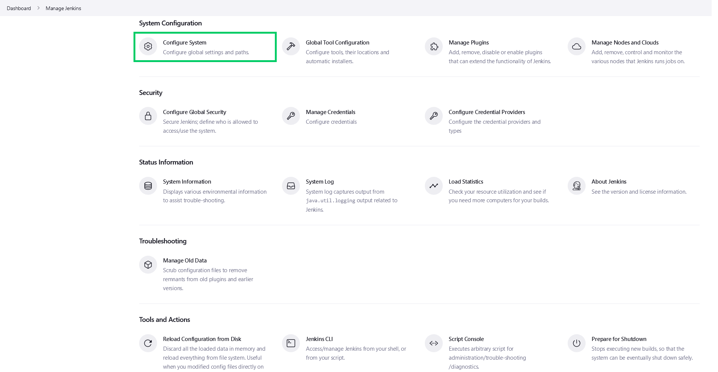Expand the Dashboard breadcrumb chevron
The height and width of the screenshot is (372, 718).
pos(38,8)
